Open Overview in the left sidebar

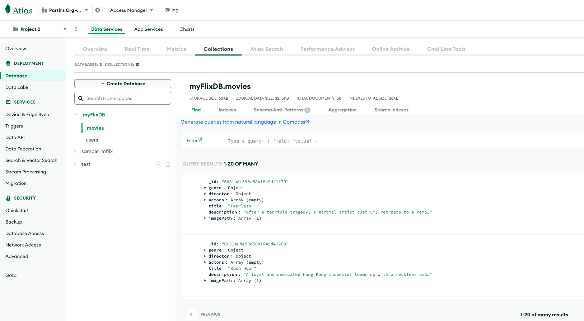16,49
